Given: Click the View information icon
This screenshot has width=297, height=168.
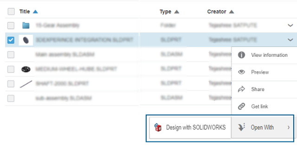Looking at the screenshot, I should [x=241, y=55].
